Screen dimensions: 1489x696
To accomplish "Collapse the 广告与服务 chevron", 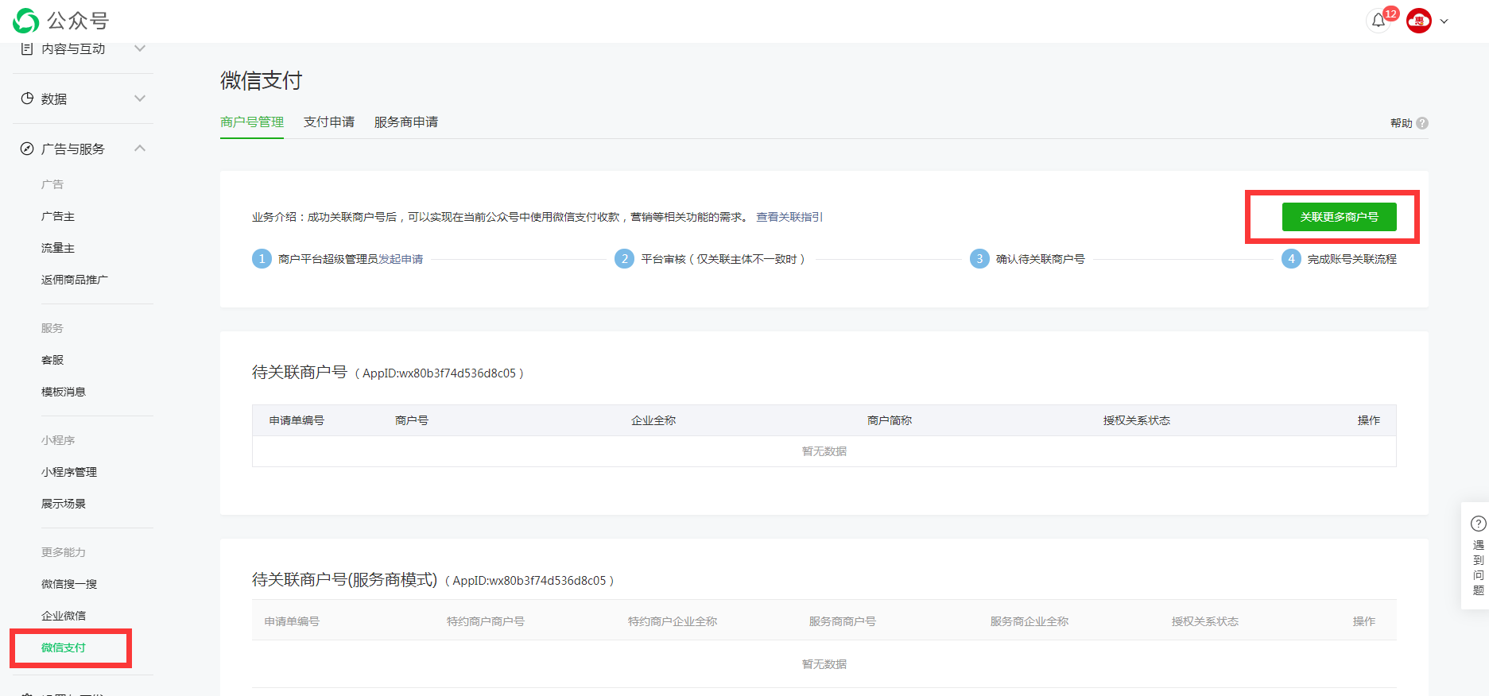I will pos(140,149).
